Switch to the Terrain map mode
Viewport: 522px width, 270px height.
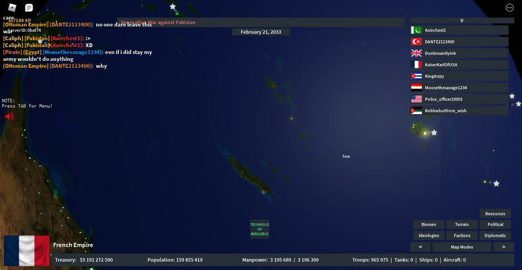tap(462, 224)
